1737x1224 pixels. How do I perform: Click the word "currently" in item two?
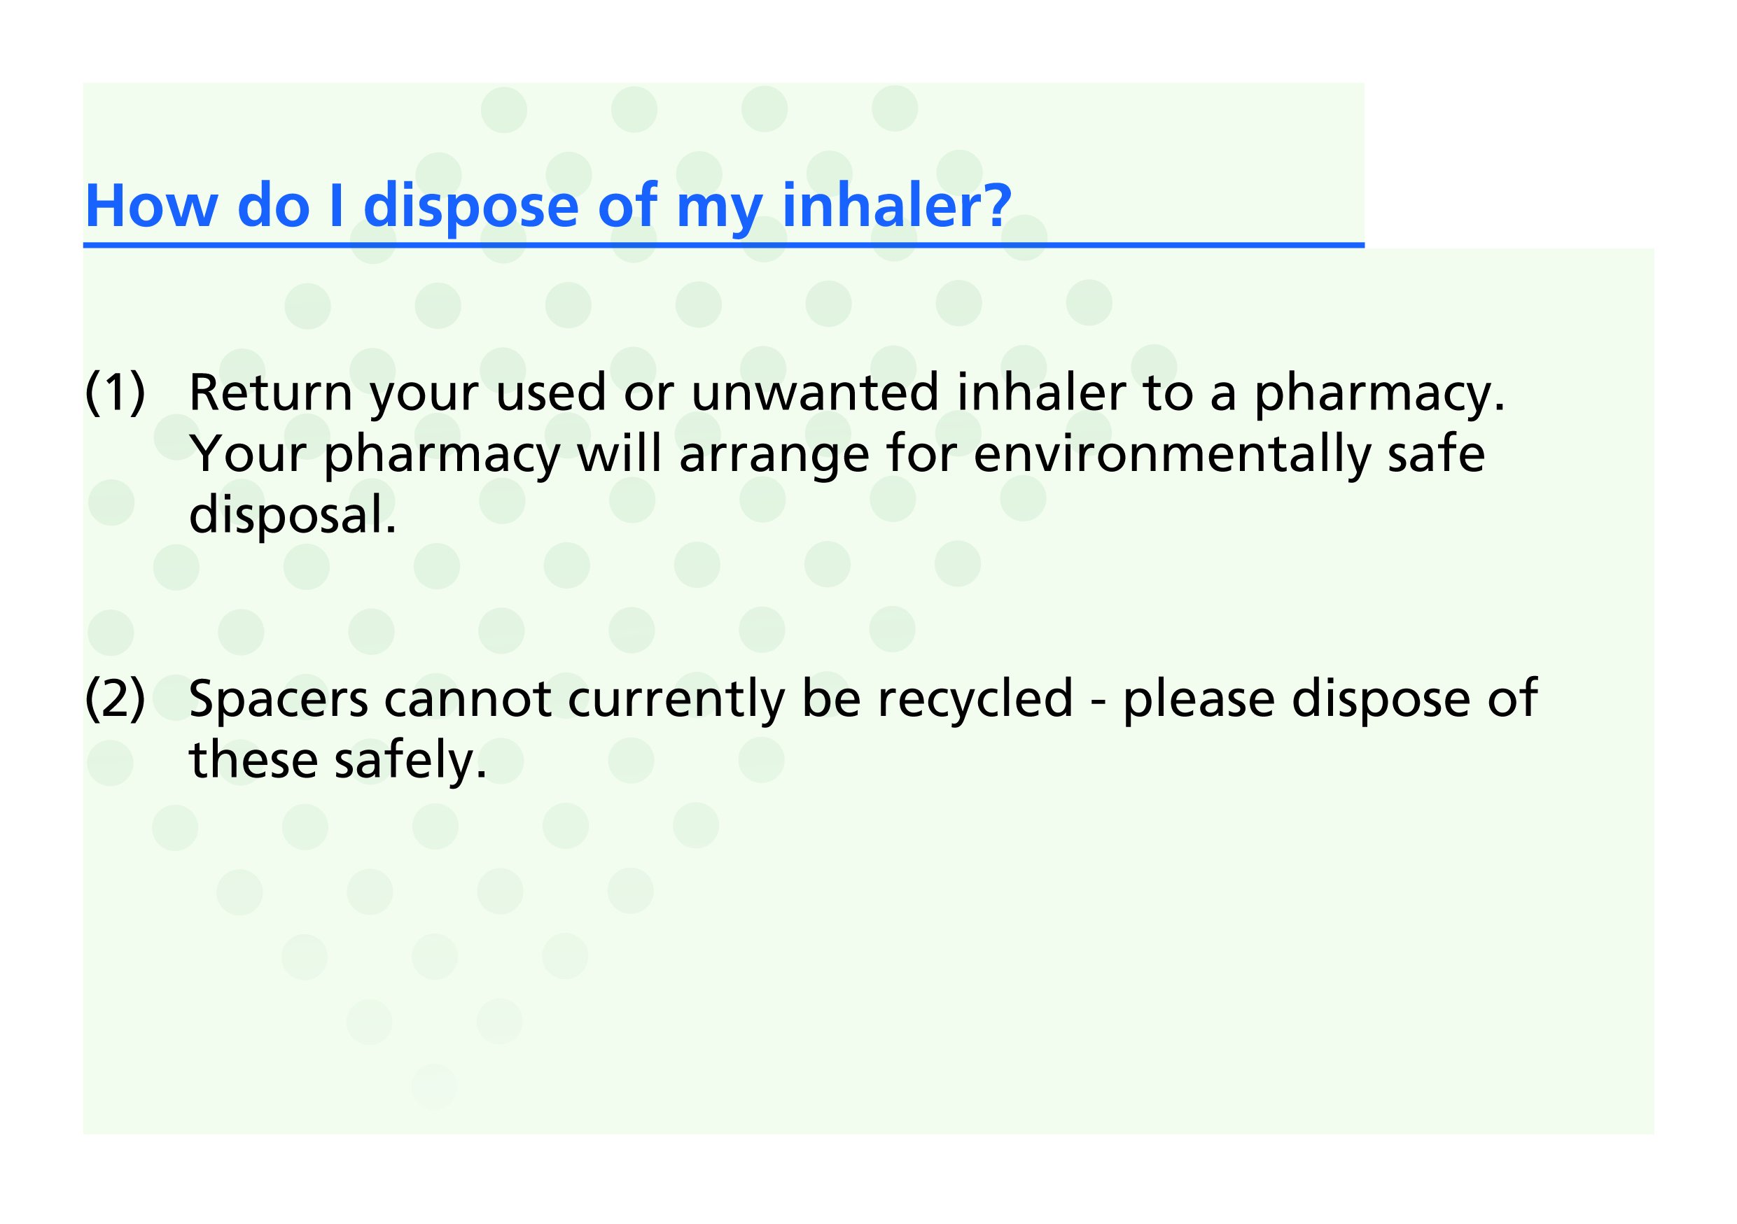click(676, 700)
